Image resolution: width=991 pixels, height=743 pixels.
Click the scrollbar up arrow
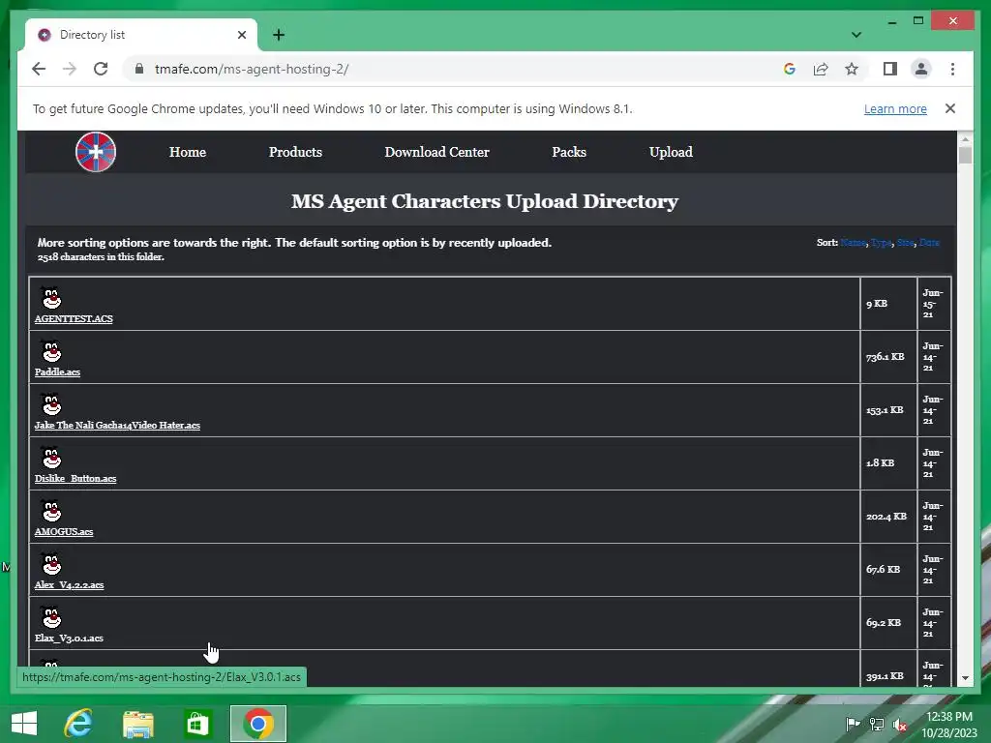[965, 138]
